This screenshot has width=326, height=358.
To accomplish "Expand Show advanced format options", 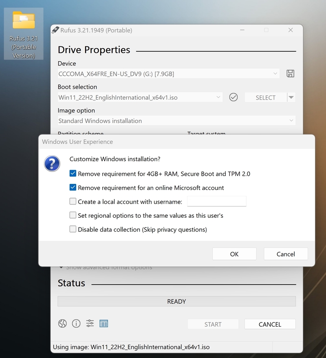I will tap(106, 267).
